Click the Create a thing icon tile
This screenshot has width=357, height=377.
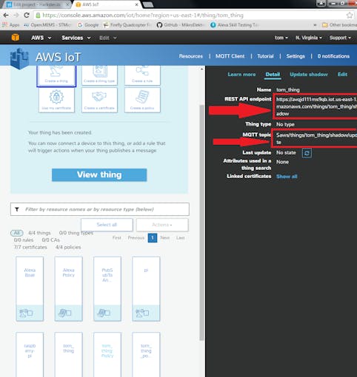[56, 76]
